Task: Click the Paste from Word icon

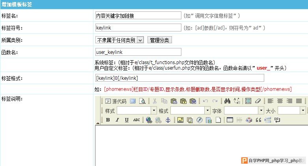Action: click(193, 101)
